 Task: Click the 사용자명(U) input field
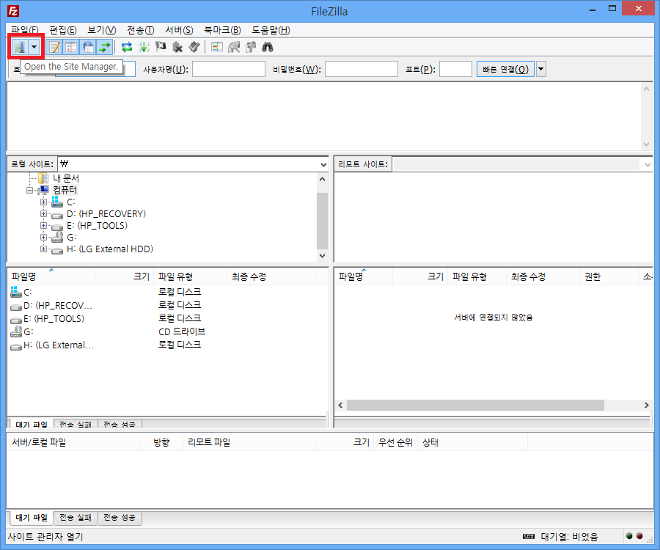[x=228, y=70]
